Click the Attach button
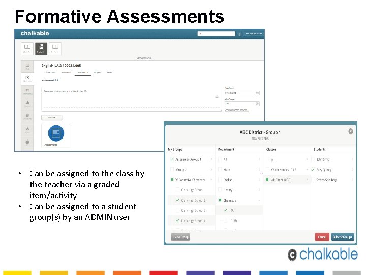Screen dimensions: 366x275 click(51, 118)
